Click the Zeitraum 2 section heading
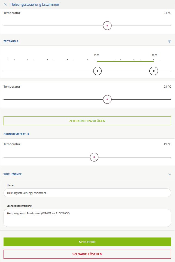This screenshot has width=175, height=262. tap(11, 41)
